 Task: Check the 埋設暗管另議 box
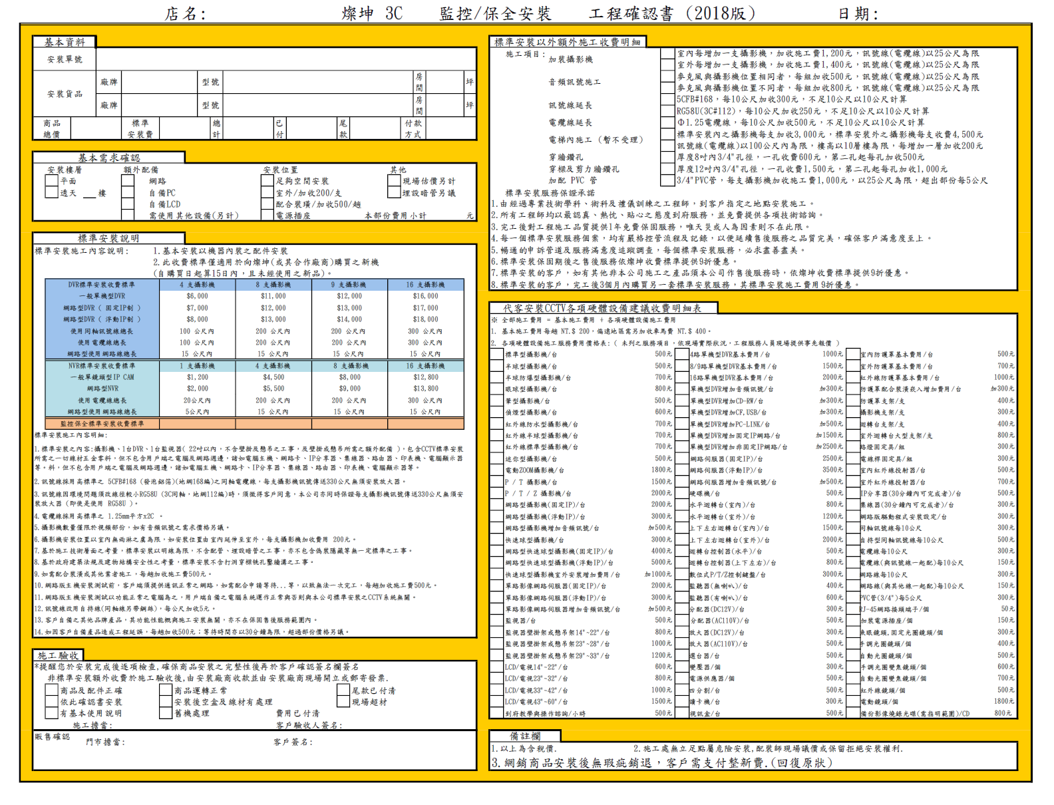click(394, 192)
